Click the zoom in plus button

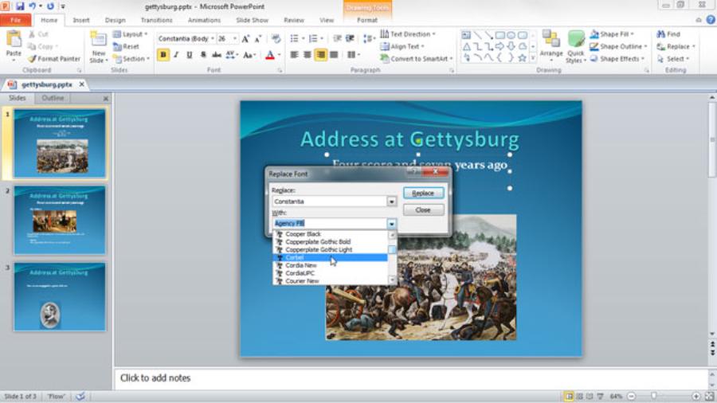point(696,396)
